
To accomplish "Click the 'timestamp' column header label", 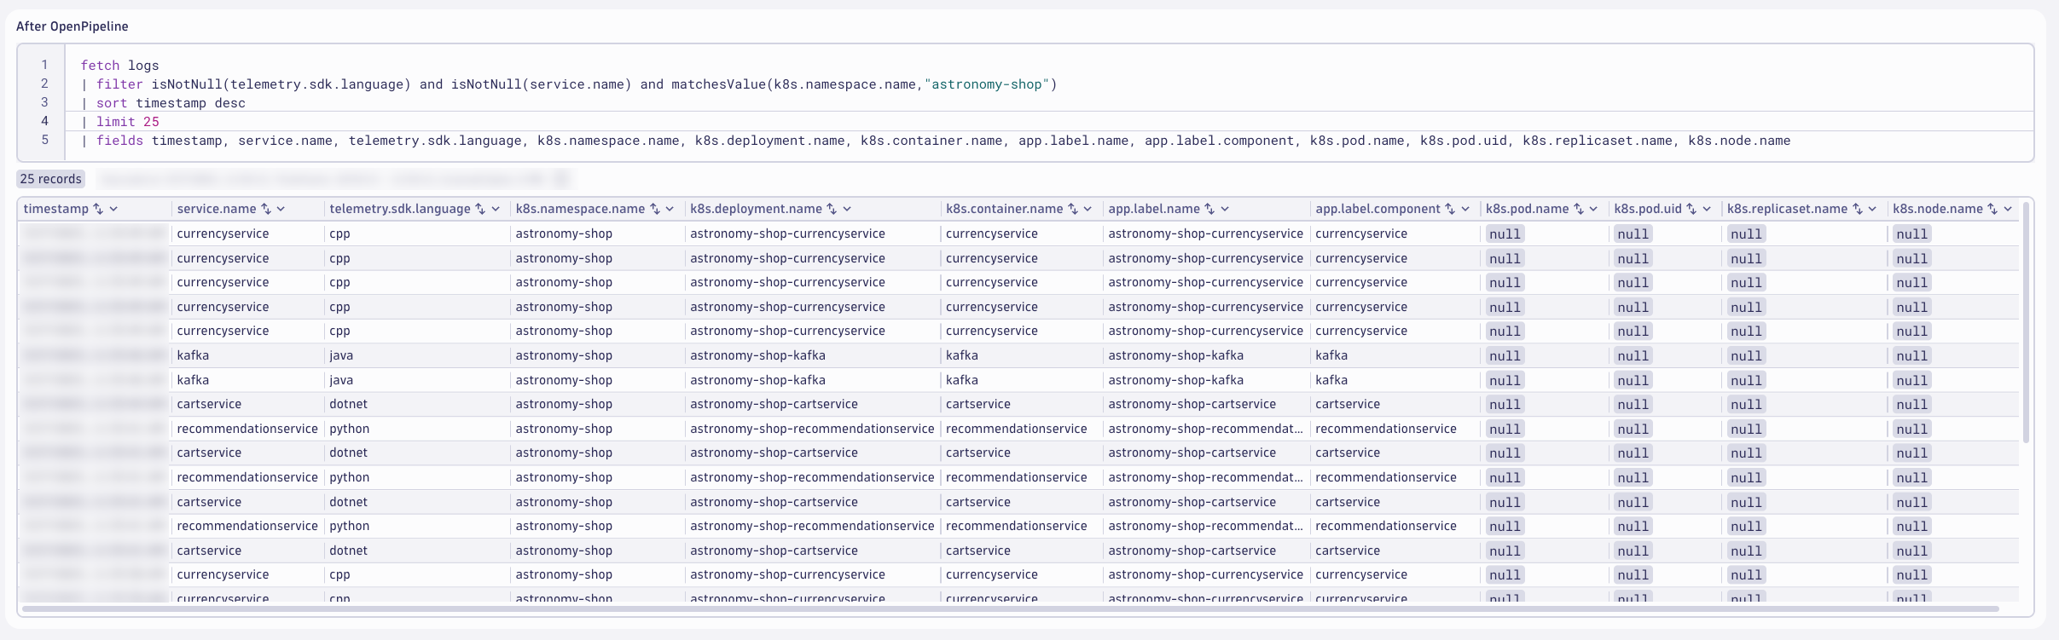I will pyautogui.click(x=56, y=209).
